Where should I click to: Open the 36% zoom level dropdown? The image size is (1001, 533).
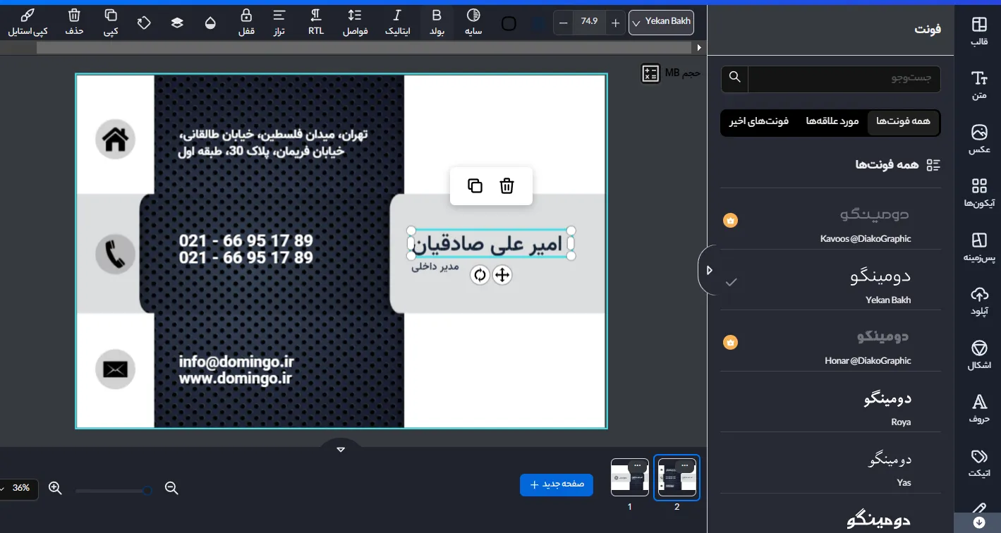(x=17, y=488)
